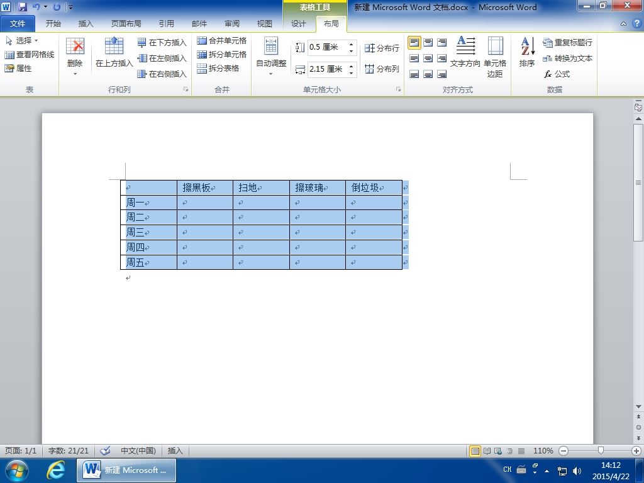Open table properties
Viewport: 644px width, 483px height.
[x=18, y=69]
